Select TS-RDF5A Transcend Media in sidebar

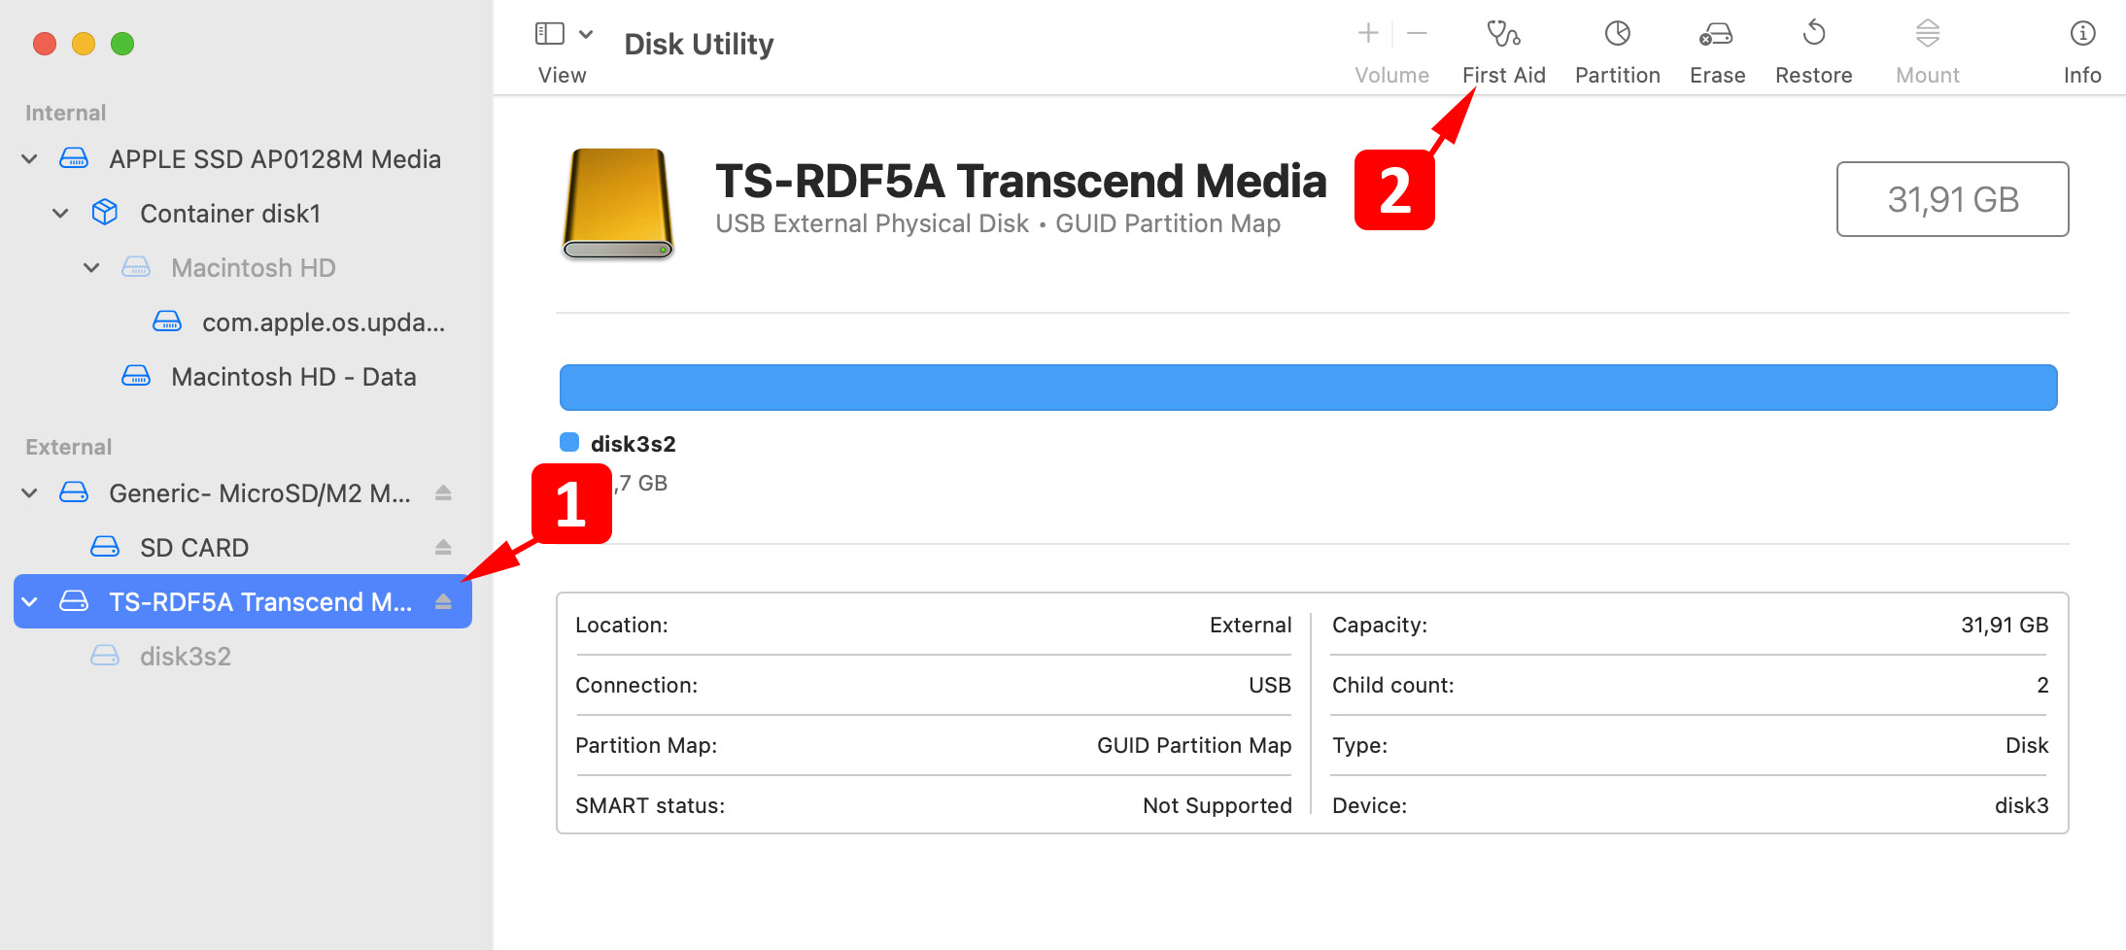[x=243, y=602]
